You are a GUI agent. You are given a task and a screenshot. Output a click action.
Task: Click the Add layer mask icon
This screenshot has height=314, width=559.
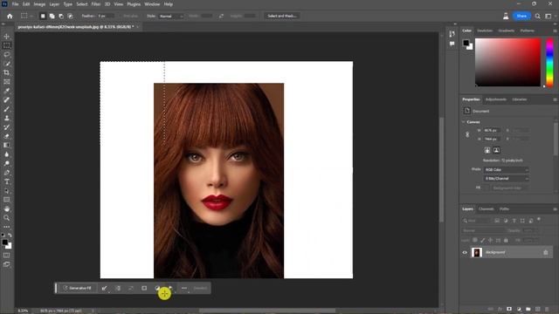(509, 309)
